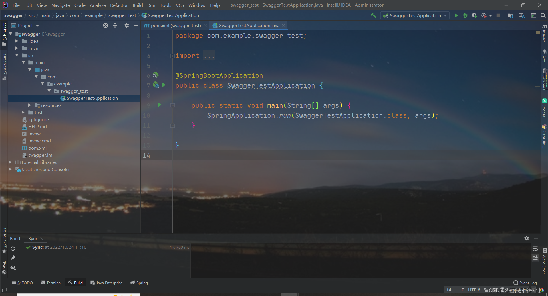Open Project panel gear settings

click(127, 25)
